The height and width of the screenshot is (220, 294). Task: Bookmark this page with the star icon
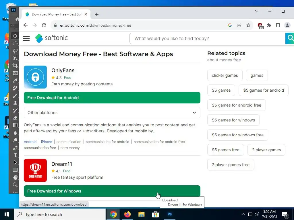click(248, 25)
